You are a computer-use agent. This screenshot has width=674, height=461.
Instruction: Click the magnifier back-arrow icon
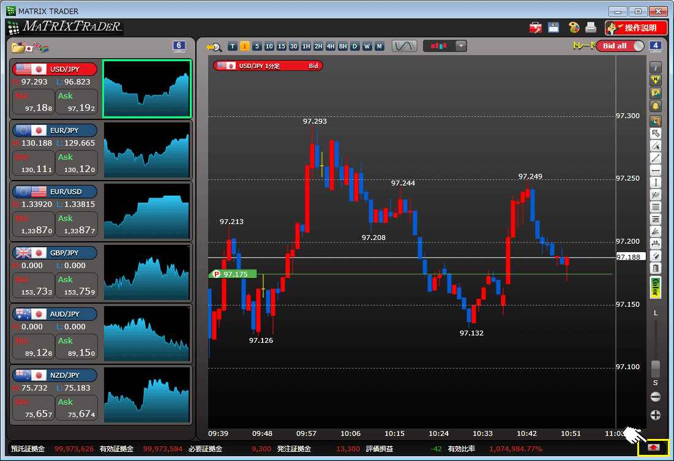point(214,47)
